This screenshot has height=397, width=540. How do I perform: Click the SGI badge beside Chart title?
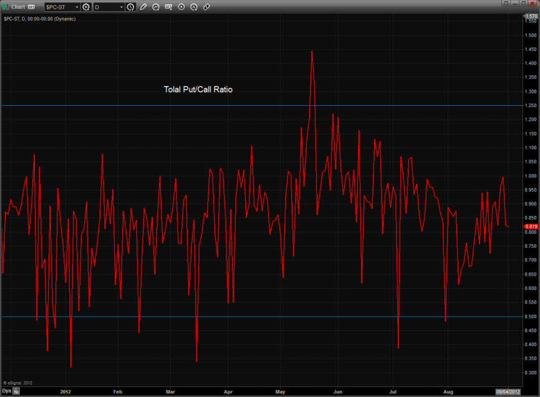point(31,7)
